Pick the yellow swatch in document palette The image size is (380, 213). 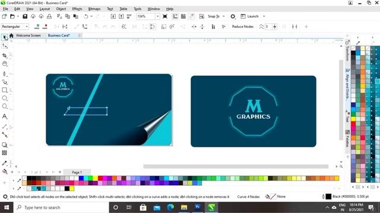72,188
